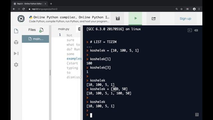This screenshot has height=120, width=213.
Task: Reload the page
Action: click(24, 9)
